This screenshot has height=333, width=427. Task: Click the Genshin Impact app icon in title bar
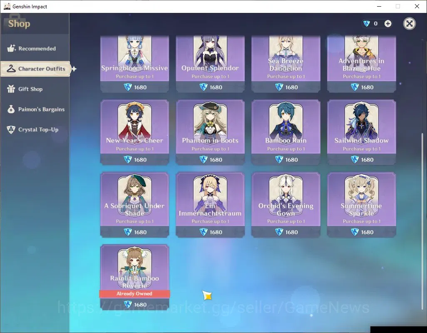7,6
